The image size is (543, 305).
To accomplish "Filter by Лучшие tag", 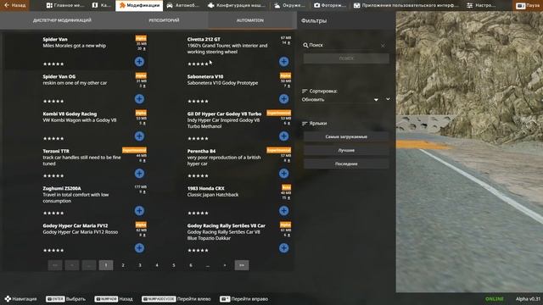I will point(346,151).
